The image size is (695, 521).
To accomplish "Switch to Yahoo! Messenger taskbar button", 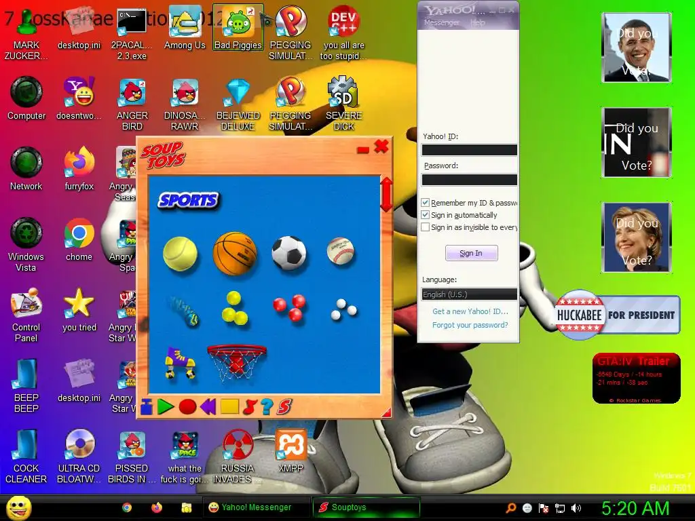I will 256,507.
